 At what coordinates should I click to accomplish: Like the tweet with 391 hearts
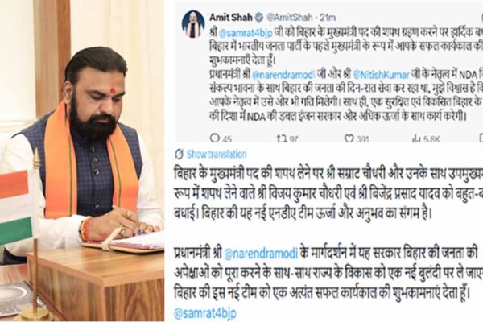(x=349, y=138)
